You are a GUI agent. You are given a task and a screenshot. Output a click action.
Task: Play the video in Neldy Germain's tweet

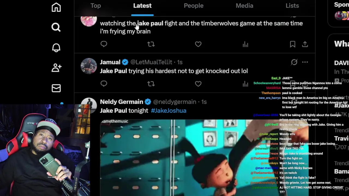point(174,158)
